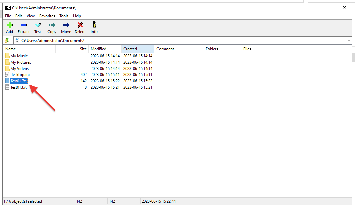Click the address bar path field

coord(182,41)
